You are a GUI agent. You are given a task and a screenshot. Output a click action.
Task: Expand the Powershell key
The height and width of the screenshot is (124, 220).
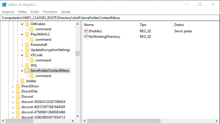click(x=22, y=45)
